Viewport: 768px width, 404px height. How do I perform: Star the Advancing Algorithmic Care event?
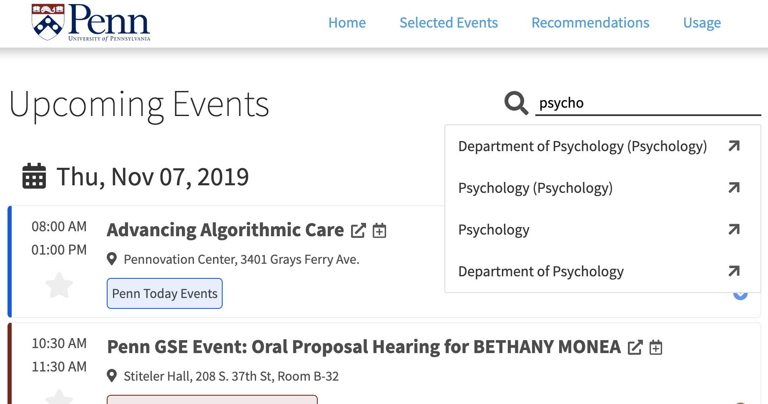click(x=59, y=285)
